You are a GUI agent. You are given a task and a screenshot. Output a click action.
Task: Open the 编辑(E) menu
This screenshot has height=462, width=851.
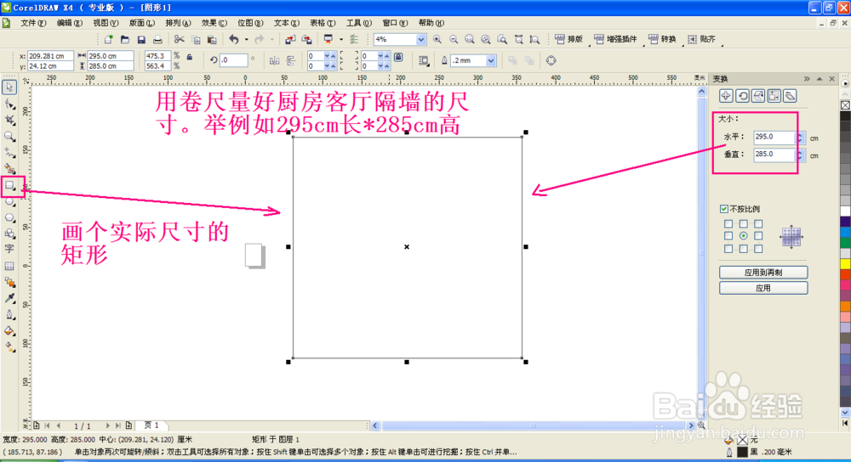click(70, 23)
